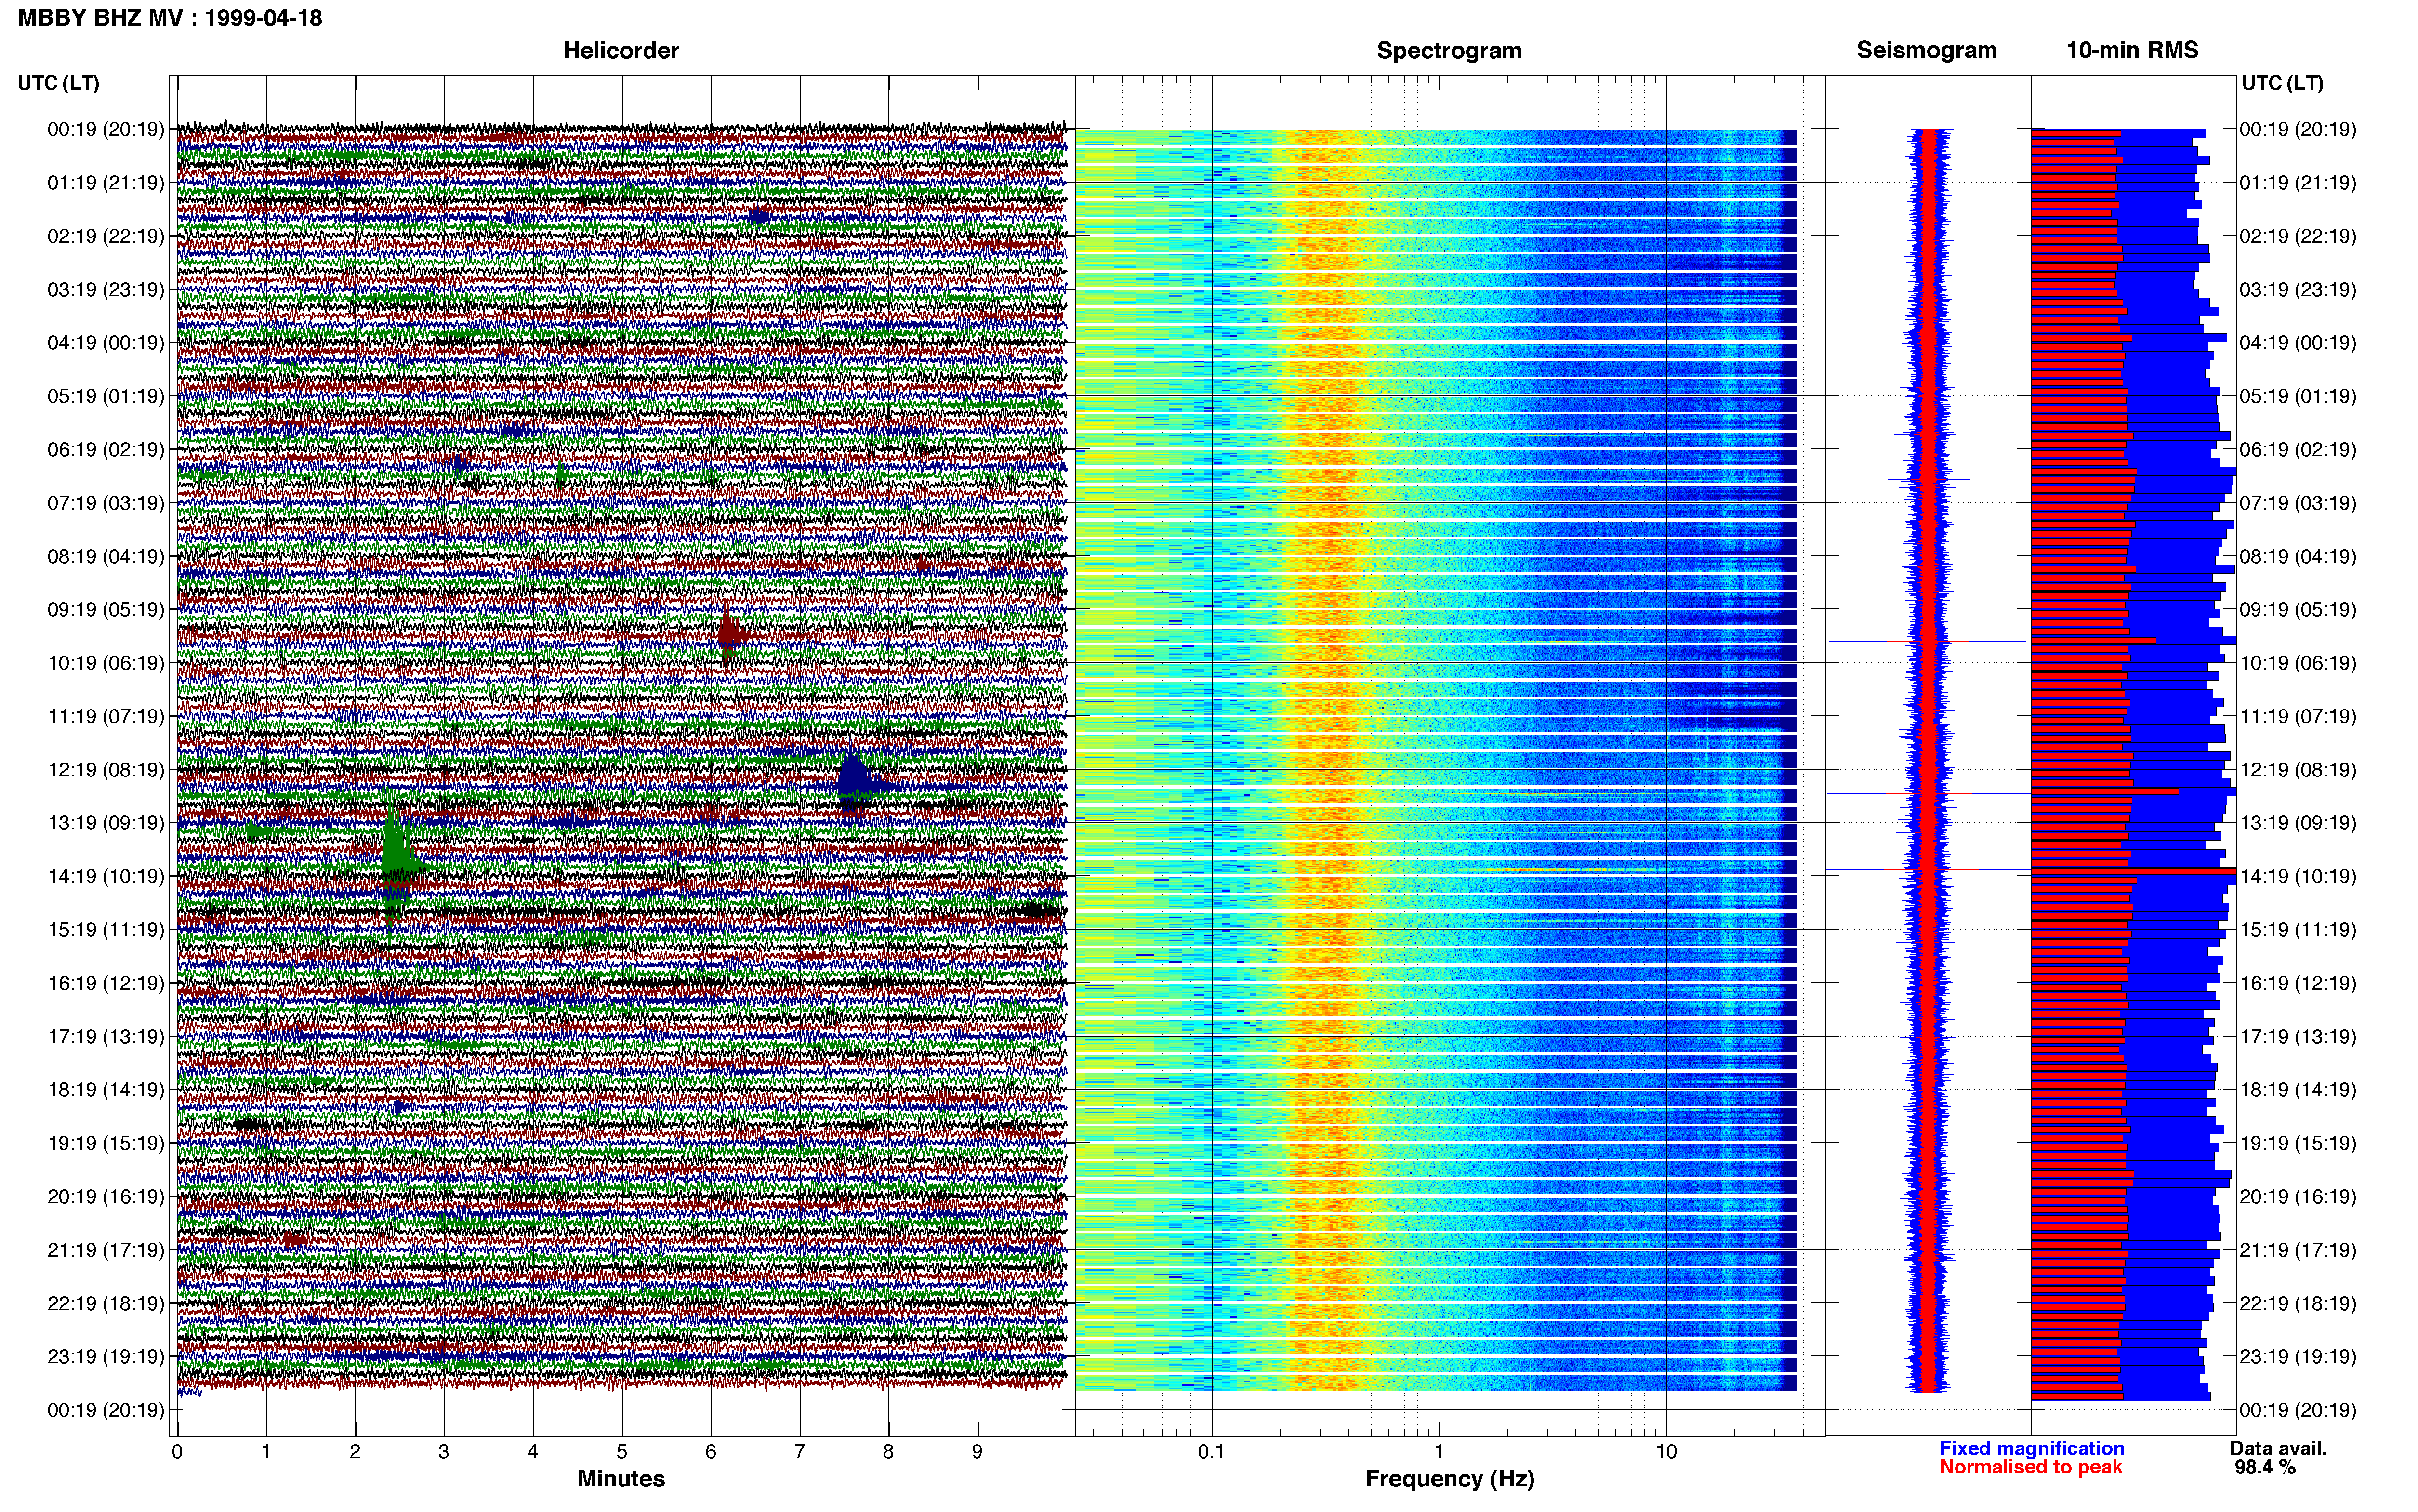Click the 'UTC (LT)' label beside the Helicorder
The height and width of the screenshot is (1512, 2418).
[59, 82]
